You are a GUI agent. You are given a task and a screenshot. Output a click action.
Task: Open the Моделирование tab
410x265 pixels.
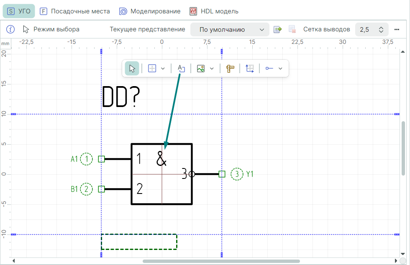[x=150, y=11]
